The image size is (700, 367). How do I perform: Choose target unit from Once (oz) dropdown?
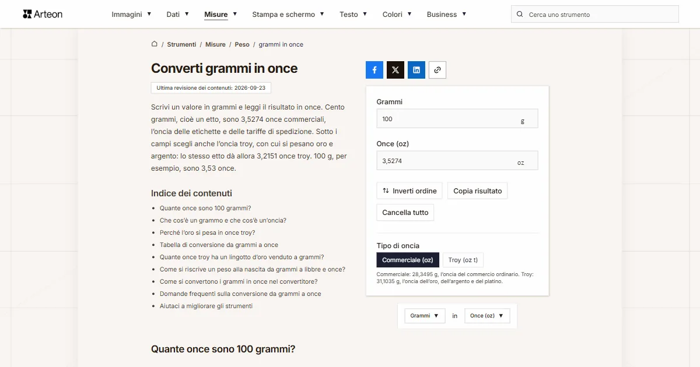487,316
